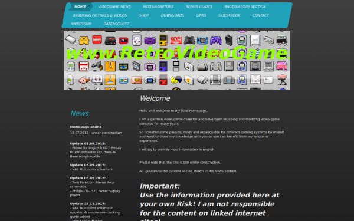Image resolution: width=354 pixels, height=221 pixels.
Task: Click the "Welcome" heading
Action: (x=155, y=98)
